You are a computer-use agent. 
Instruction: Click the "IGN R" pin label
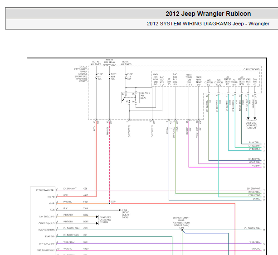coord(52,204)
